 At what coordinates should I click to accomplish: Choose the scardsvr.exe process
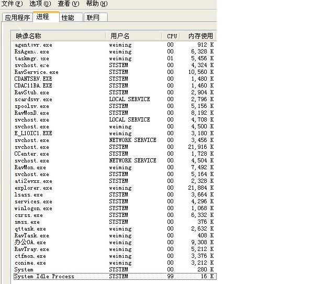[114, 100]
